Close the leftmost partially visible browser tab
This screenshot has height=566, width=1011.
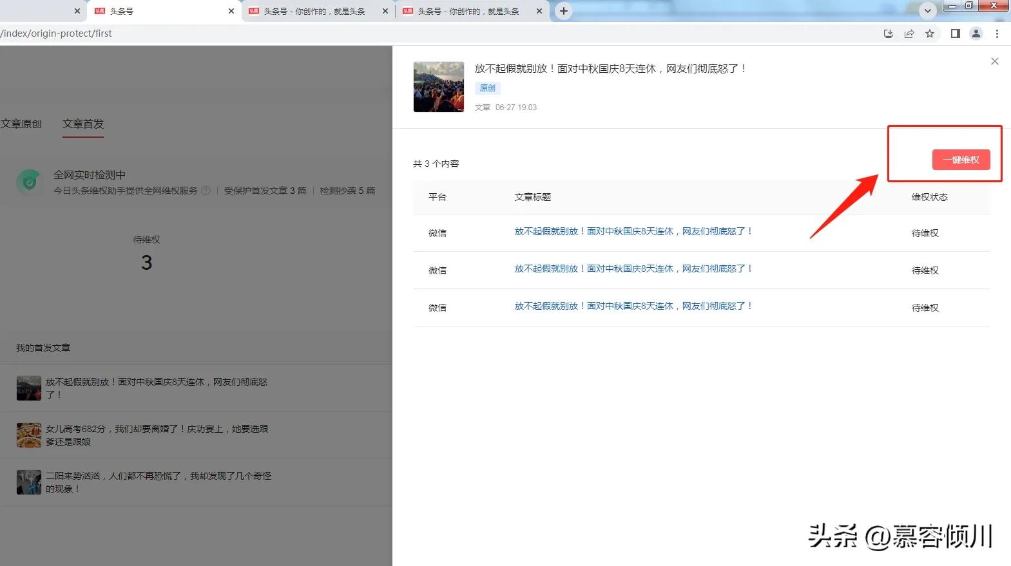[77, 11]
